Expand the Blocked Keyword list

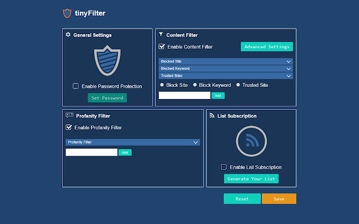coord(225,68)
